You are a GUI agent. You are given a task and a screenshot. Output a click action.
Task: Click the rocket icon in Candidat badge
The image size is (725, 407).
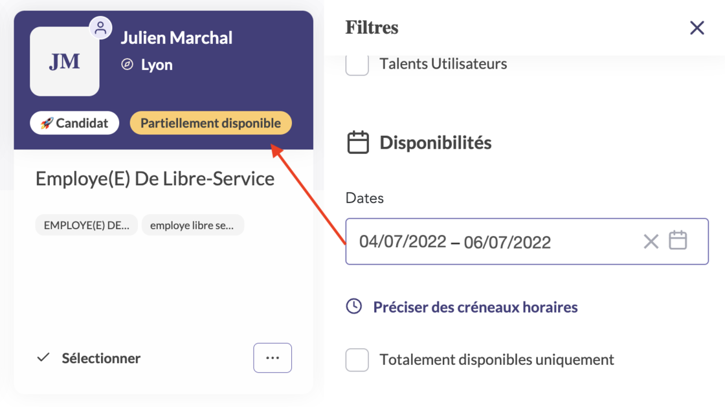click(46, 123)
